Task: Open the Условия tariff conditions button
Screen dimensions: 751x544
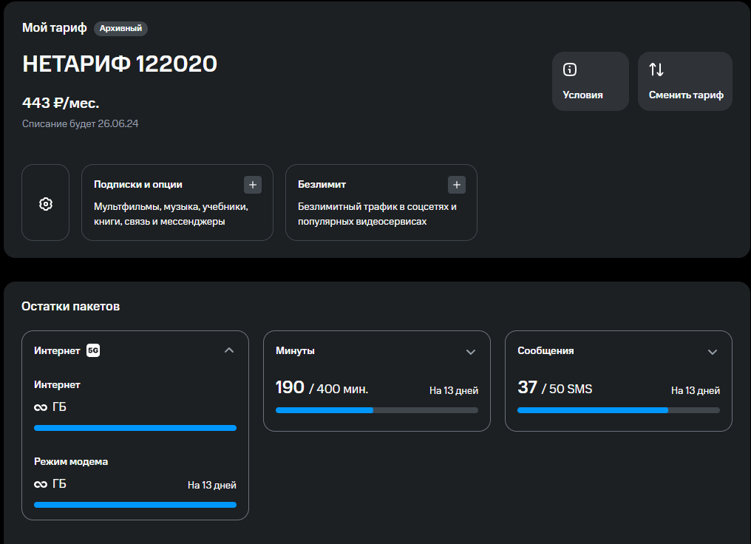Action: click(590, 81)
